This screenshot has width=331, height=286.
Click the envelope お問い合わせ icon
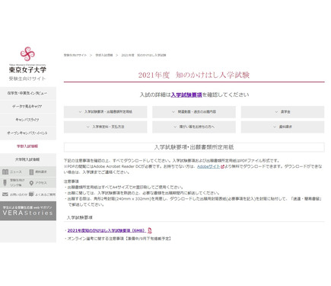(5, 194)
